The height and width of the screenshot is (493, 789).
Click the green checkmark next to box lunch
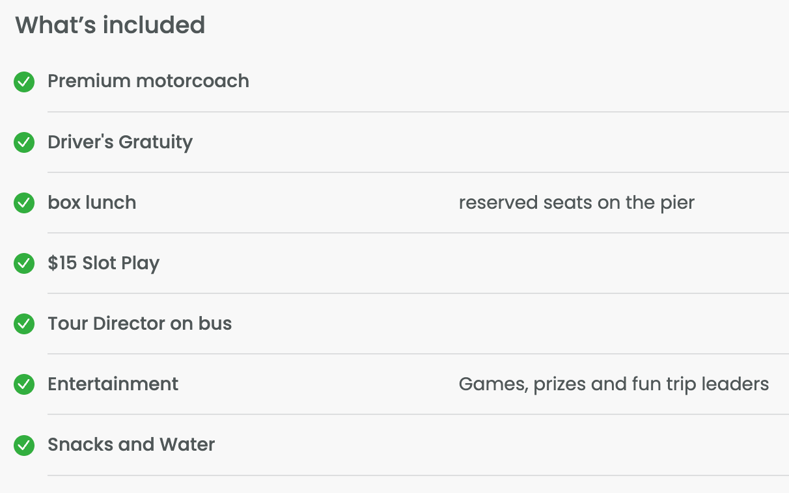click(x=24, y=203)
